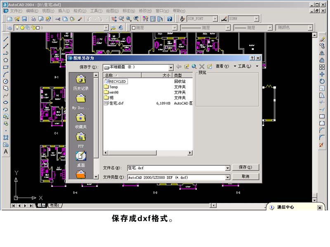This screenshot has height=247, width=330.
Task: Open the DIM_FONT text style dropdown
Action: [215, 19]
